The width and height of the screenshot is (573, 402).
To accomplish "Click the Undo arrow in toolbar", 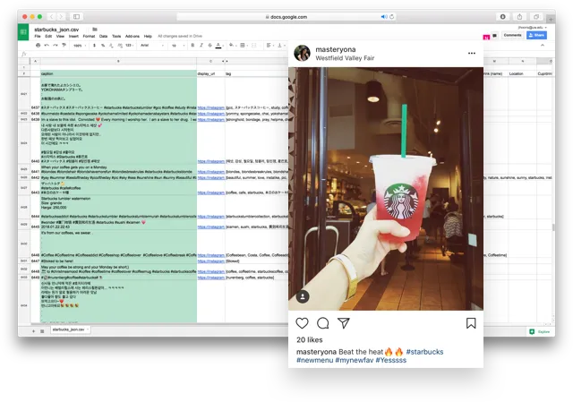I will click(47, 46).
